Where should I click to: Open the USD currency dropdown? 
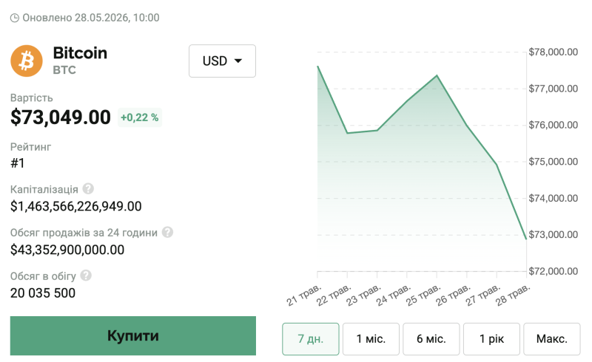click(223, 61)
